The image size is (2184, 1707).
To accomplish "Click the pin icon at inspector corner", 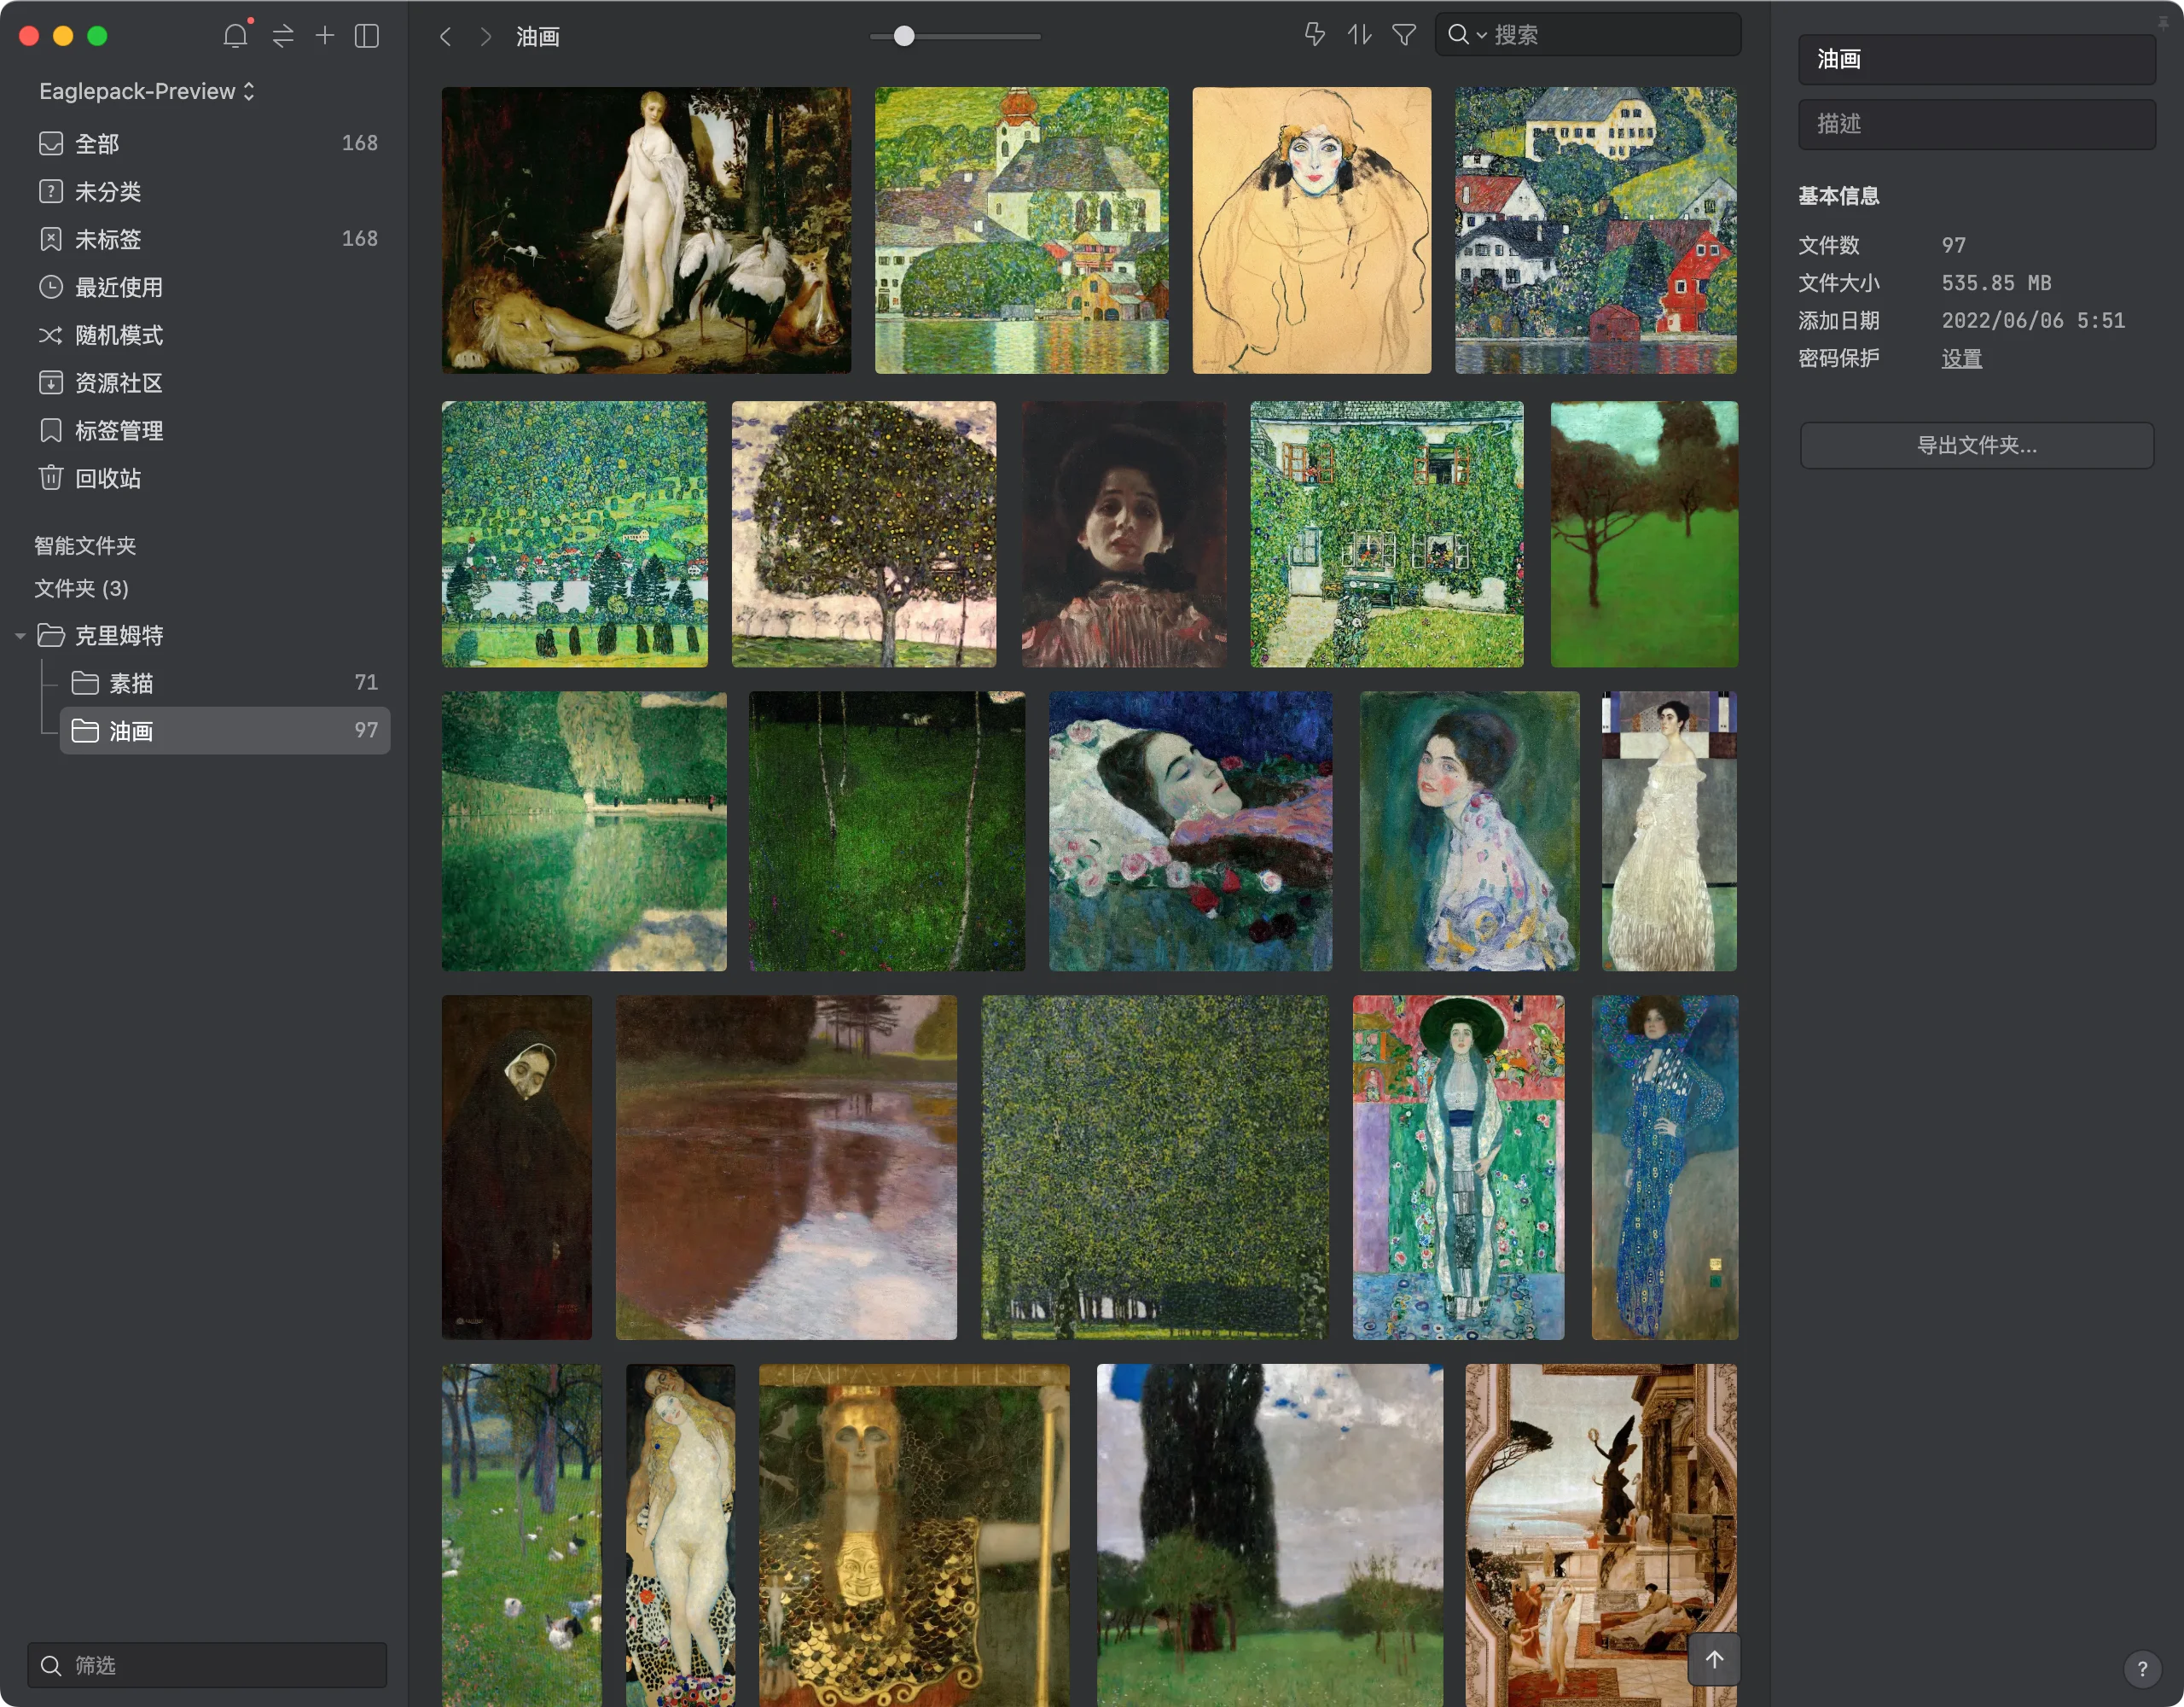I will [x=2163, y=23].
